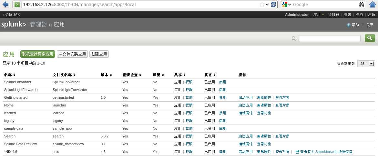Screen dimensions: 378x161
Task: Open the 任务 menu item
Action: tap(359, 15)
